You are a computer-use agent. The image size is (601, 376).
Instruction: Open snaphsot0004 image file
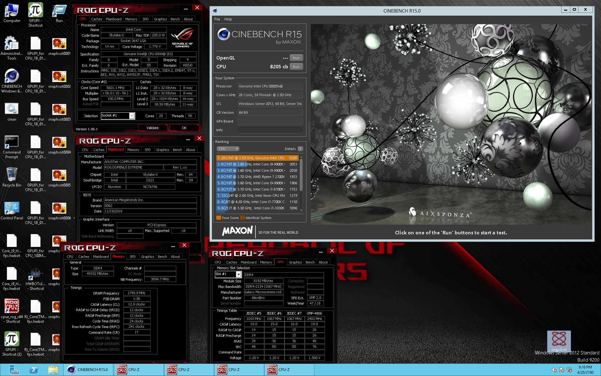click(59, 145)
